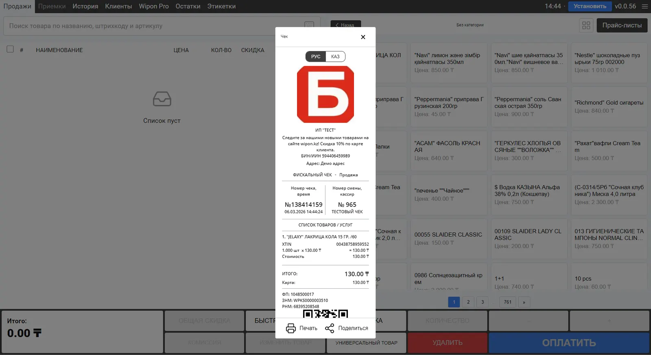651x355 pixels.
Task: Click the QR code on receipt
Action: (x=325, y=314)
